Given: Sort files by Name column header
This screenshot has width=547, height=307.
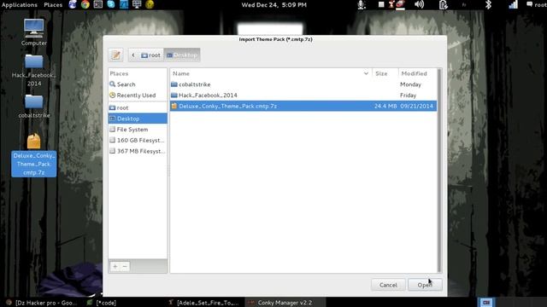Looking at the screenshot, I should 270,73.
